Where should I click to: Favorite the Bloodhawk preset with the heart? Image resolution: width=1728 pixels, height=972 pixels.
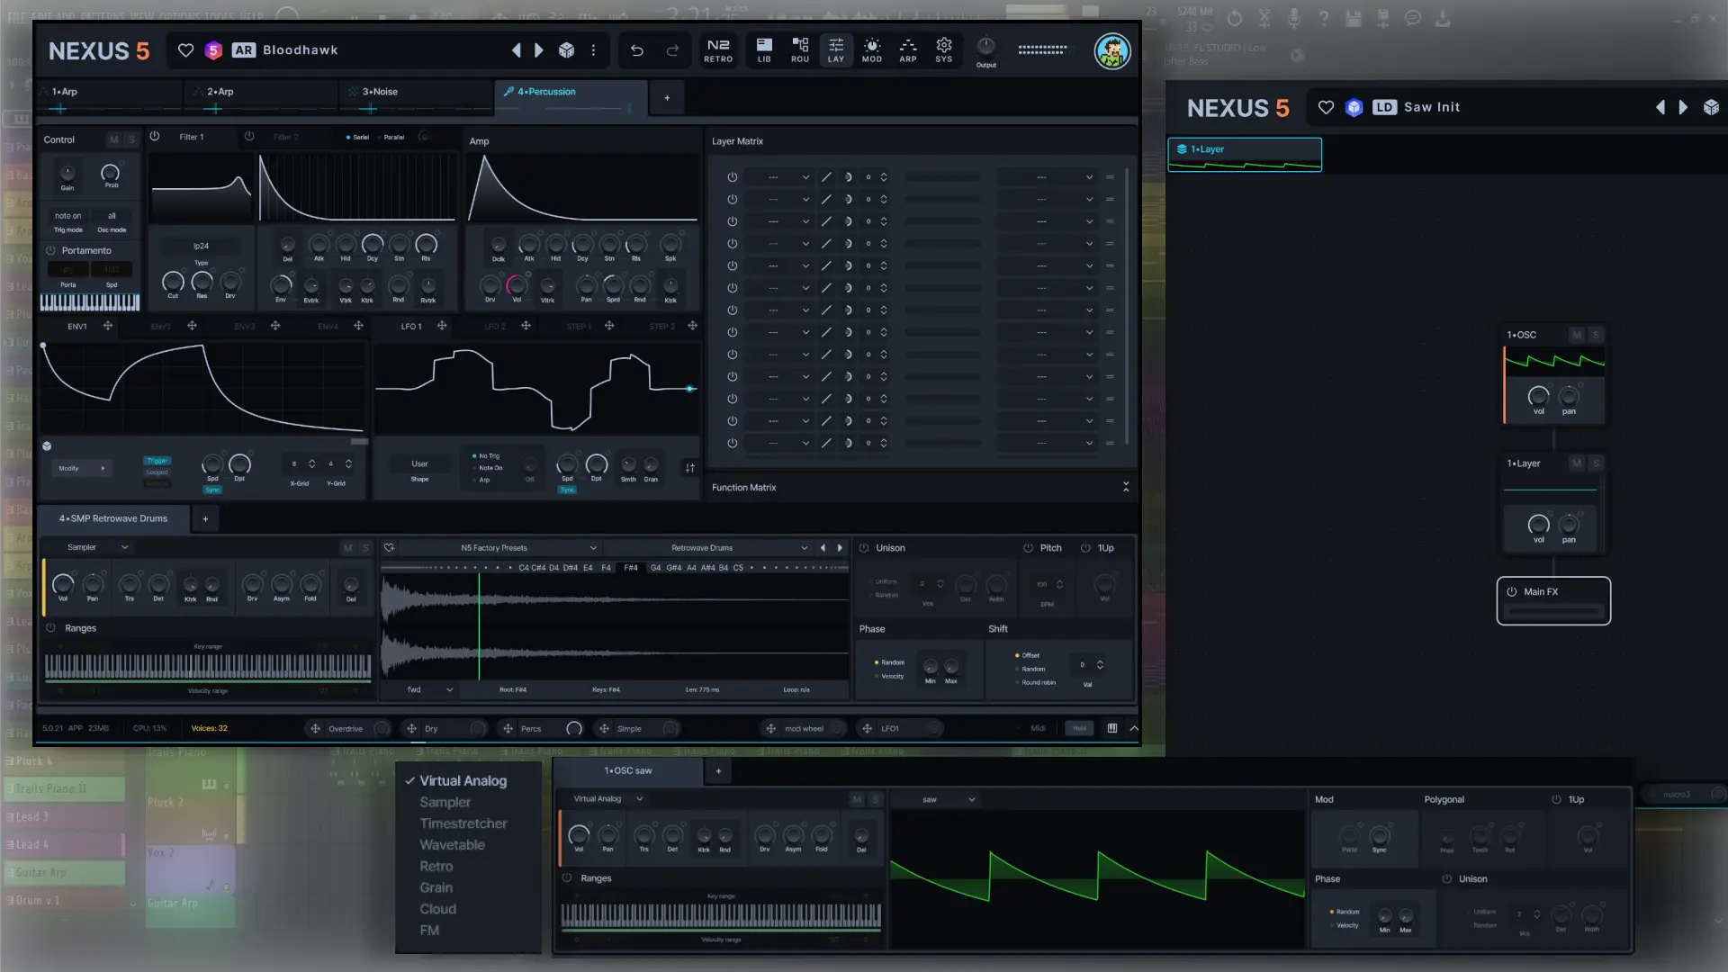pos(185,50)
